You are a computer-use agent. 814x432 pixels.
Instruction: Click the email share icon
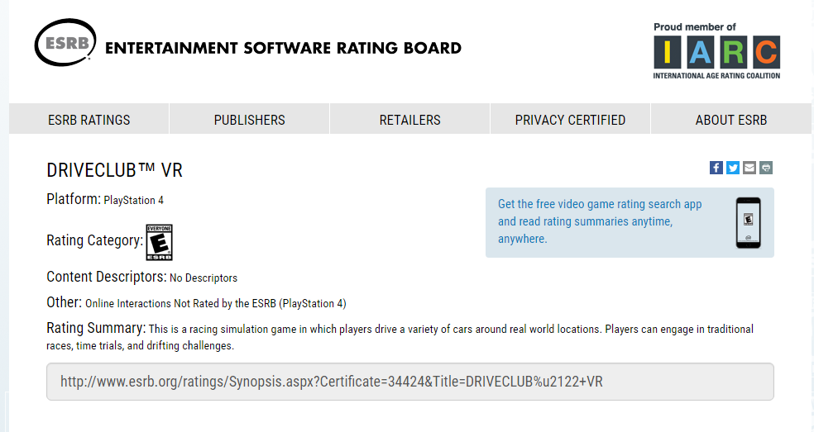749,168
